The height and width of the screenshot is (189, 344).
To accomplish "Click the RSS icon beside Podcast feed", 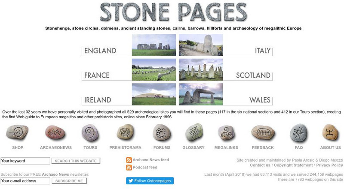I will tap(129, 168).
